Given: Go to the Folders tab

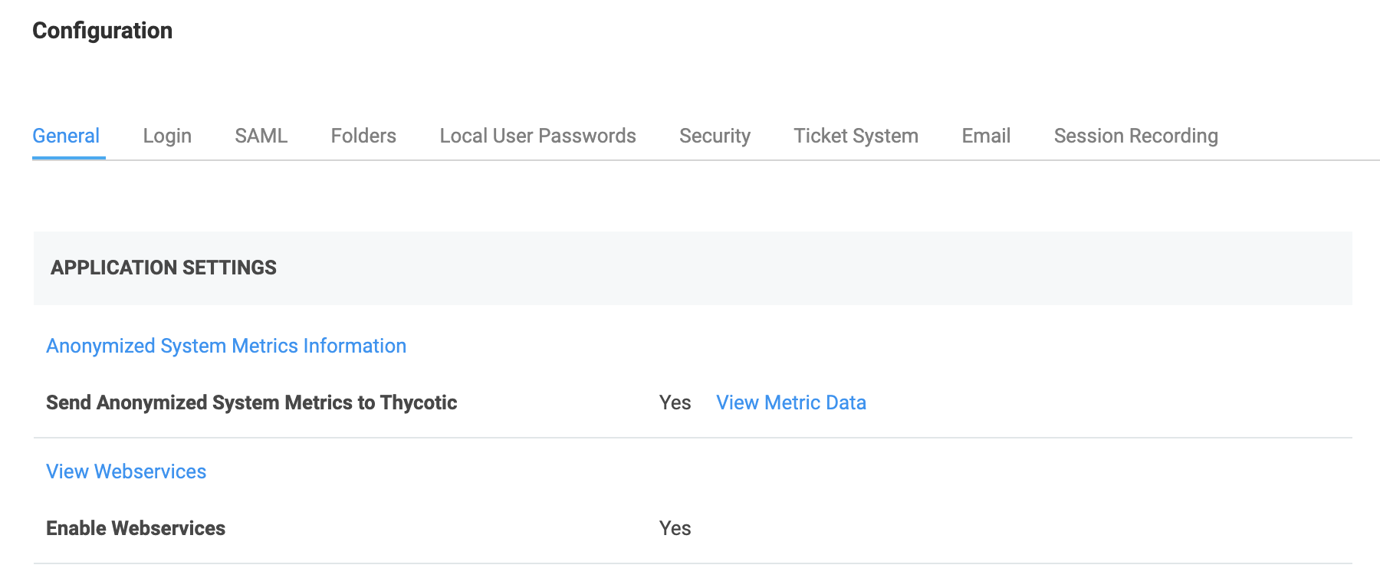Looking at the screenshot, I should click(x=363, y=136).
